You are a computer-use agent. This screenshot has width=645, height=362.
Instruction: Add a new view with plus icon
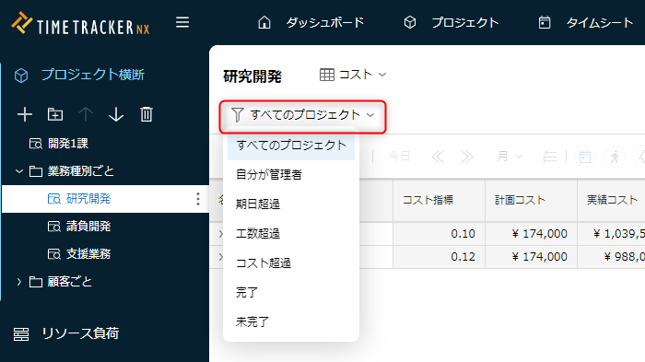click(x=25, y=114)
